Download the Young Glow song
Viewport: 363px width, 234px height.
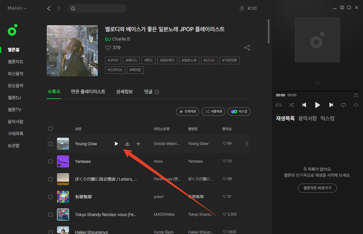127,144
